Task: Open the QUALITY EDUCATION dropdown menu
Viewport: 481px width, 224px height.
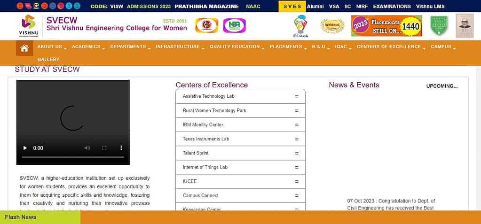Action: pos(237,47)
